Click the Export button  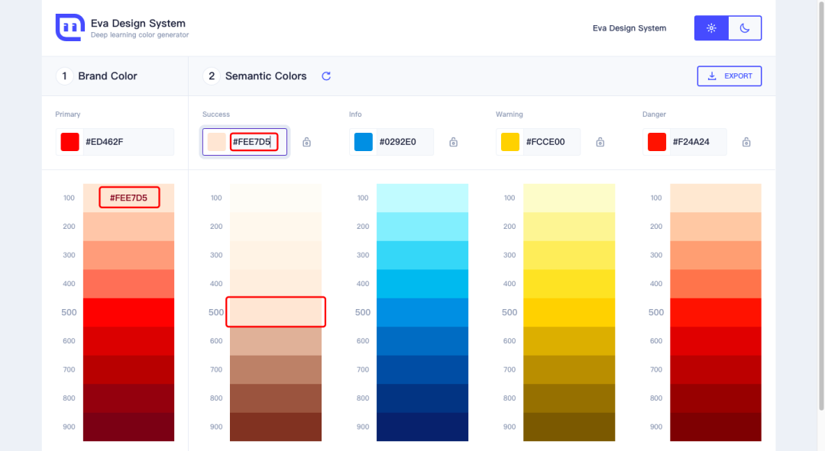pyautogui.click(x=729, y=76)
